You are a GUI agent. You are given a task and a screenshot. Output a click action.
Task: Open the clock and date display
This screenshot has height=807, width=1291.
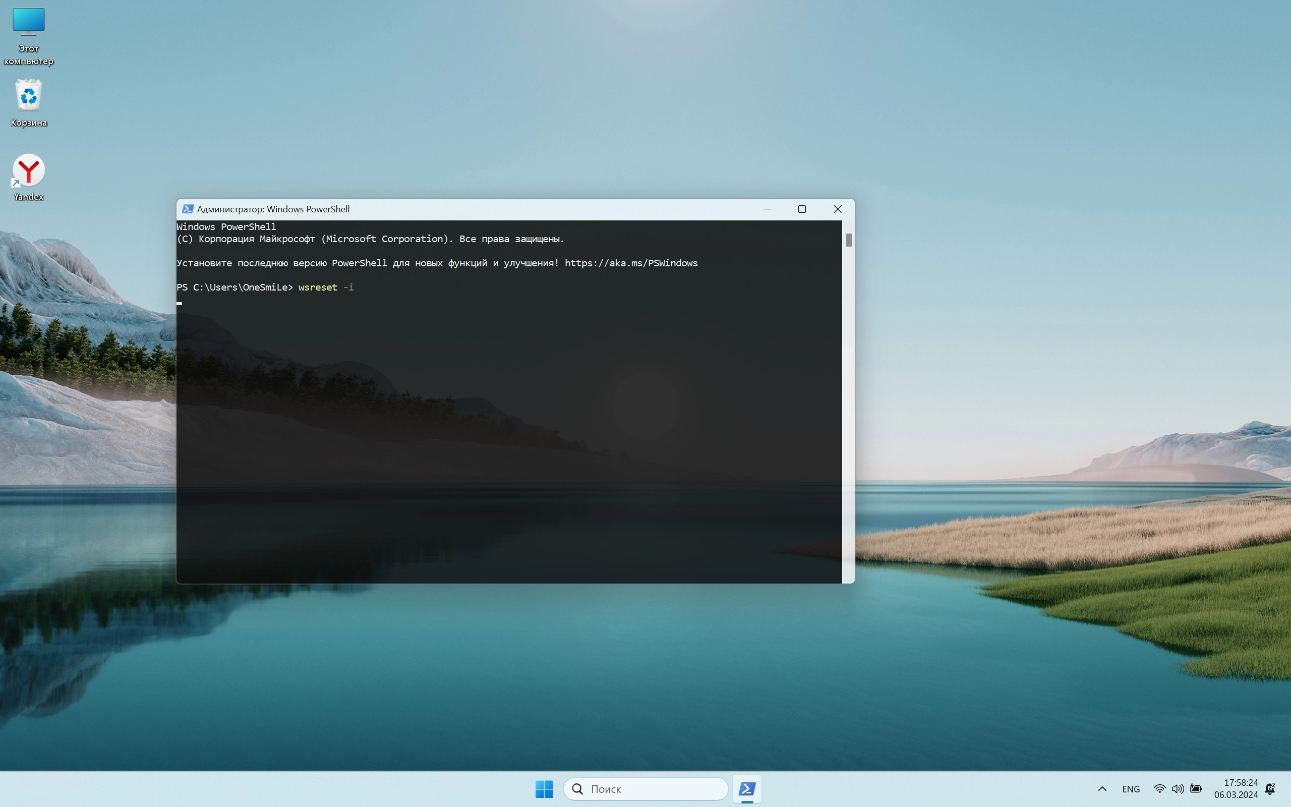point(1236,788)
